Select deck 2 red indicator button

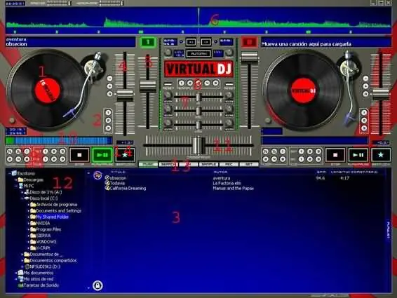tap(249, 42)
